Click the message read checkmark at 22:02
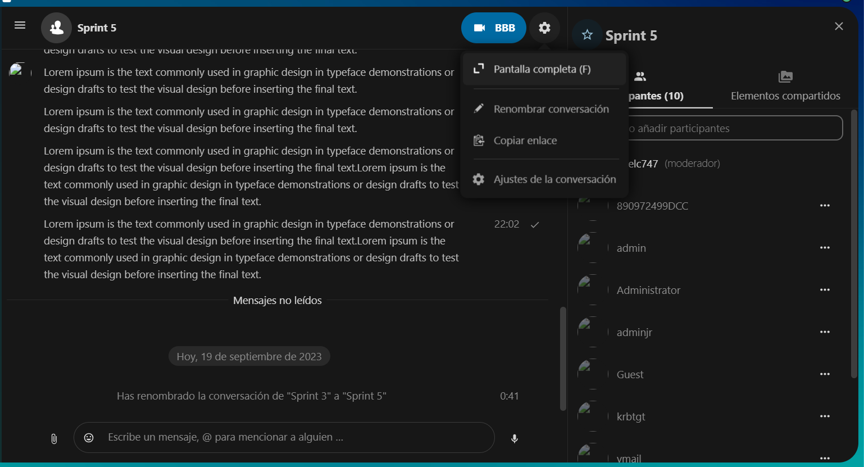The width and height of the screenshot is (864, 467). [x=535, y=225]
